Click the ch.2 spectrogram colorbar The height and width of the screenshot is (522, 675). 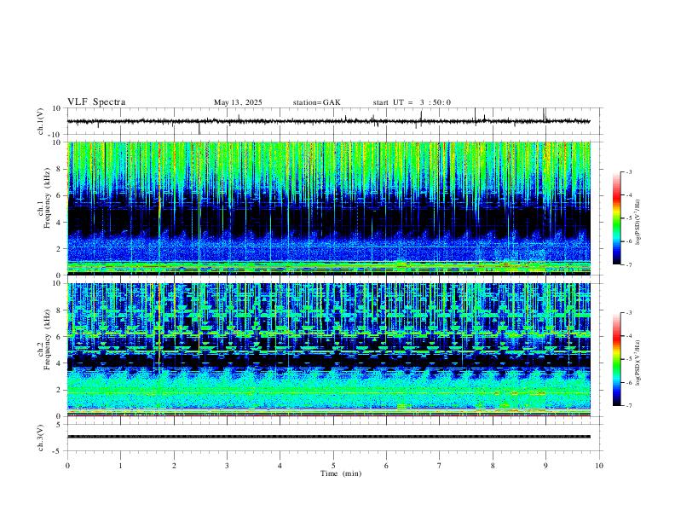[x=616, y=359]
